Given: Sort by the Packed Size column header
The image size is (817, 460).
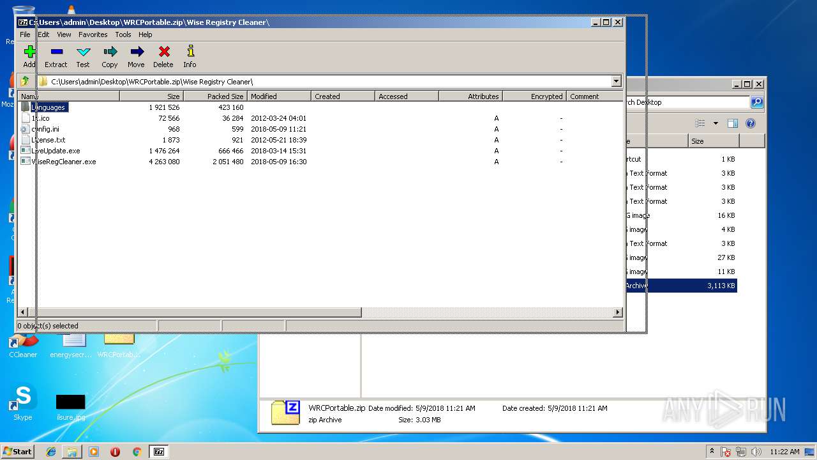Looking at the screenshot, I should coord(215,96).
